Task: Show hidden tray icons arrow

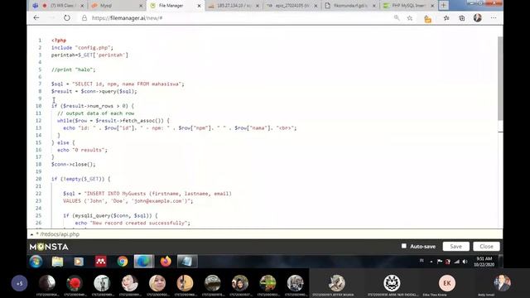Action: (x=431, y=262)
